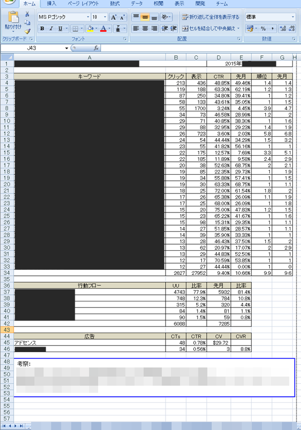Screen dimensions: 301x430
Task: Align cell content to top
Action: point(136,17)
